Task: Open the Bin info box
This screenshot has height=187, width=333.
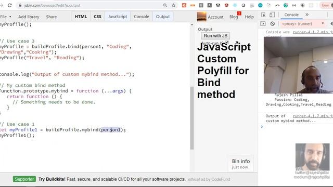Action: pyautogui.click(x=241, y=164)
